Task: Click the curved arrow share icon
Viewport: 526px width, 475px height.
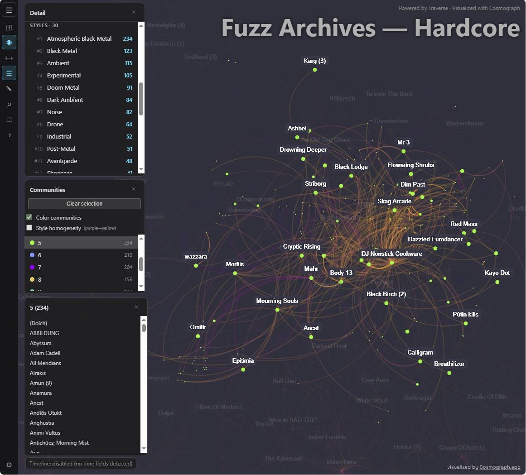Action: 9,135
